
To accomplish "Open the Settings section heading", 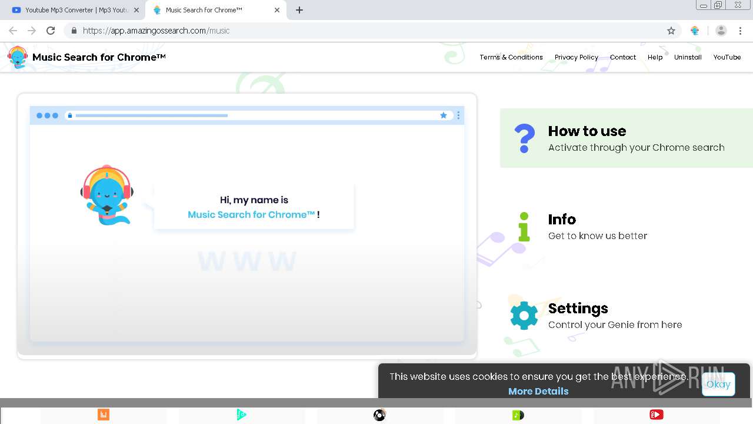I will tap(578, 308).
